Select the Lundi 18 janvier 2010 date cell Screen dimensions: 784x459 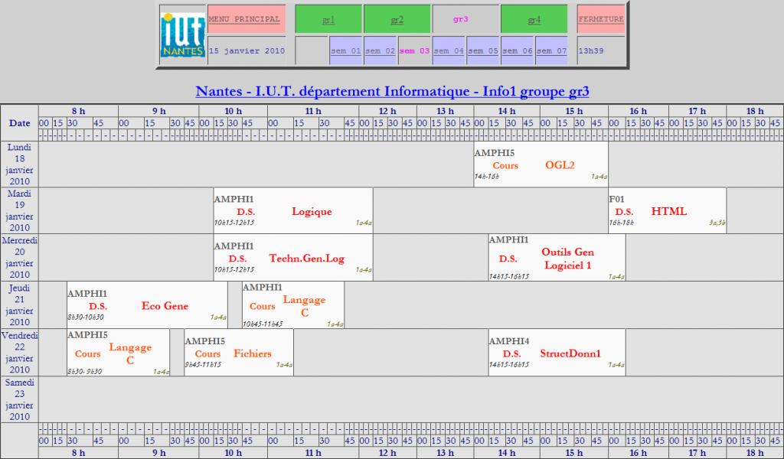(19, 164)
